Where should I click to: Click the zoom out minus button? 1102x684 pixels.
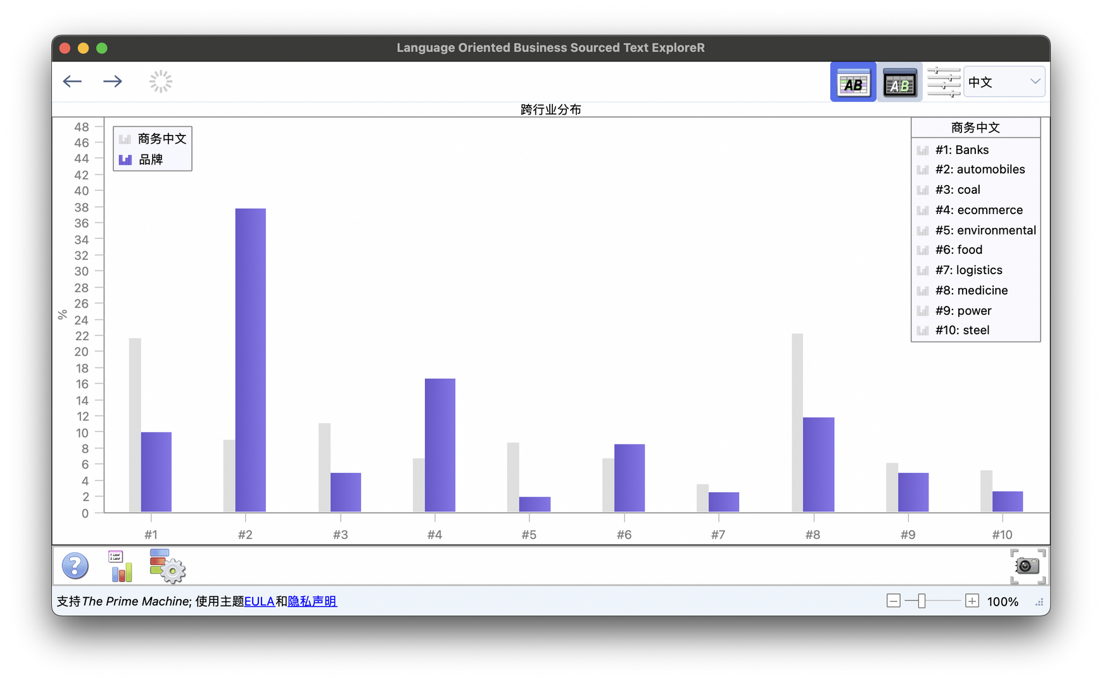[x=893, y=601]
